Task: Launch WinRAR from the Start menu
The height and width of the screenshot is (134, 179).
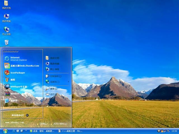Action: click(12, 94)
